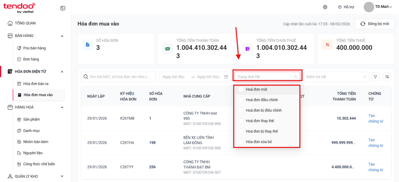Open the Trạng thái HĐ dropdown
The height and width of the screenshot is (182, 399).
[267, 77]
